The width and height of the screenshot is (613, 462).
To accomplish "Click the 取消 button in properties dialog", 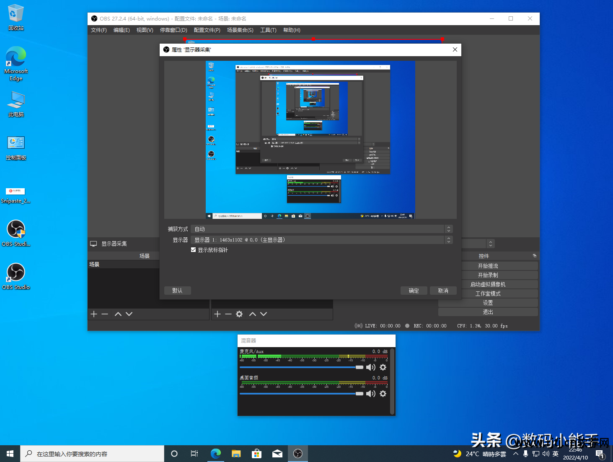I will [x=443, y=291].
